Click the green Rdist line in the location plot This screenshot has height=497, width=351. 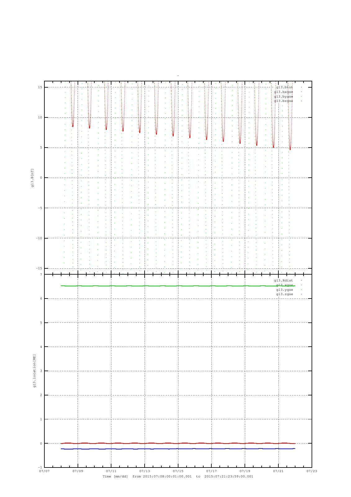[178, 286]
